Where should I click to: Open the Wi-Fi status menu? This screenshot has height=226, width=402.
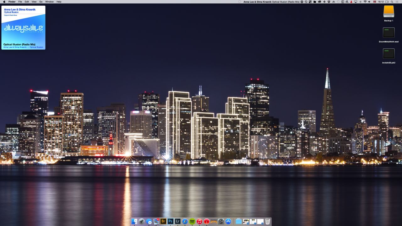(365, 2)
